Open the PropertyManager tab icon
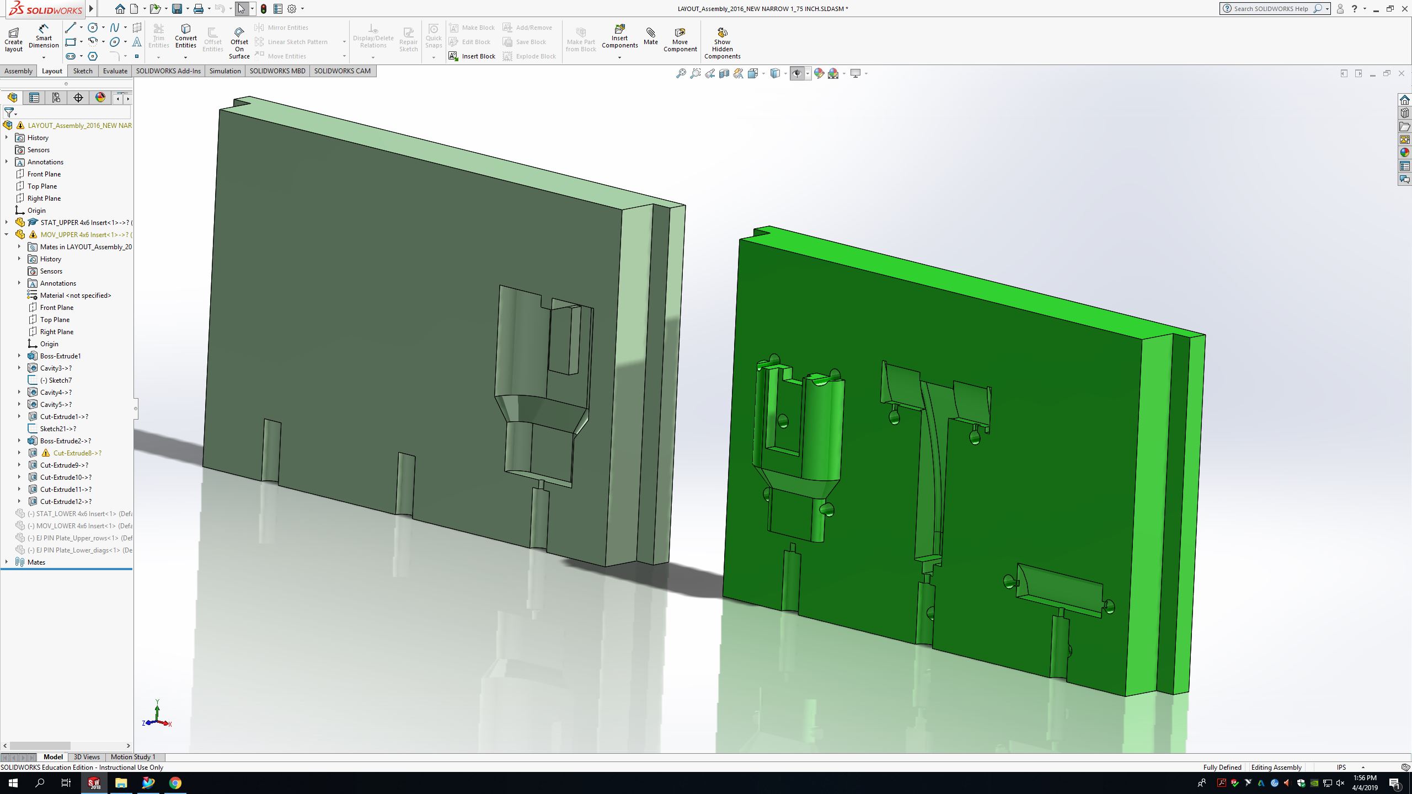This screenshot has height=794, width=1412. (x=34, y=98)
